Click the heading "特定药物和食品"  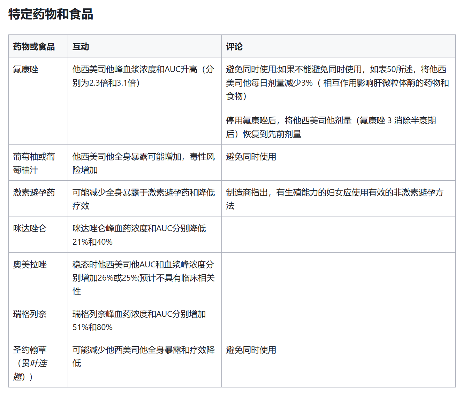tap(51, 14)
